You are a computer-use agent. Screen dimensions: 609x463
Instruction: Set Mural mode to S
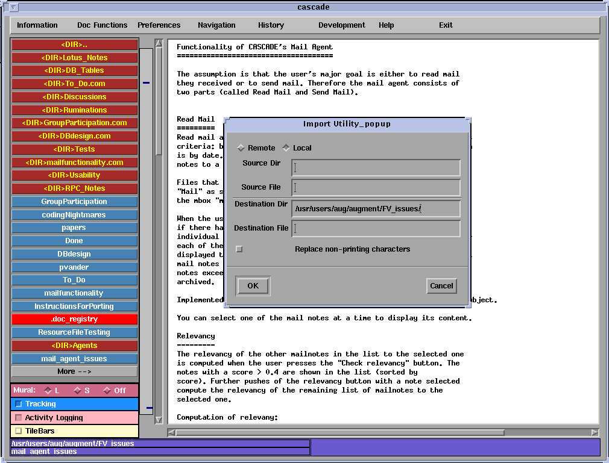pos(77,390)
